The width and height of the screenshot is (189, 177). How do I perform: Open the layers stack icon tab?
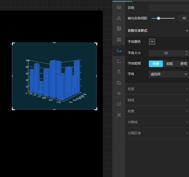(119, 8)
